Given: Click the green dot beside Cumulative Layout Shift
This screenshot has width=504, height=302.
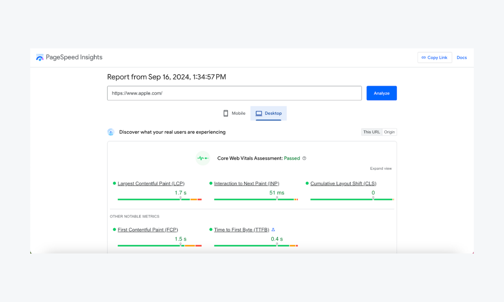Looking at the screenshot, I should click(307, 183).
